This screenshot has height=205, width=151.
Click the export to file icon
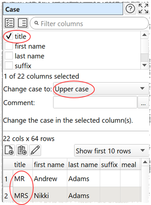[9, 150]
